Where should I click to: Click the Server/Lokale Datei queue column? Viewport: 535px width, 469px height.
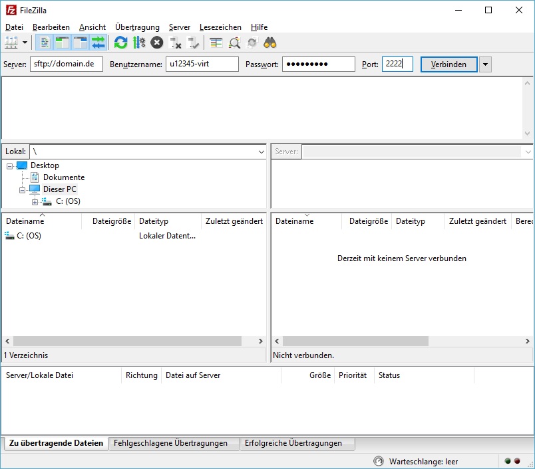(x=62, y=375)
